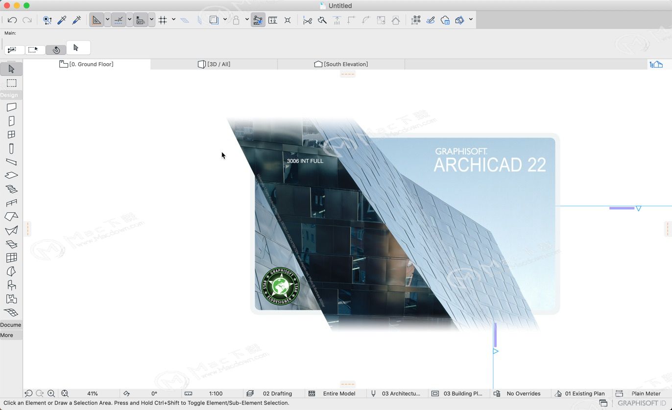
Task: Select the Curtain Wall tool
Action: (x=11, y=257)
